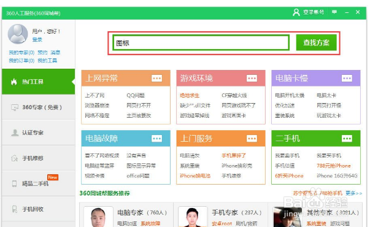Screen dimensions: 370x227
Task: Switch to the 认证专家 sidebar tab
Action: coord(39,133)
